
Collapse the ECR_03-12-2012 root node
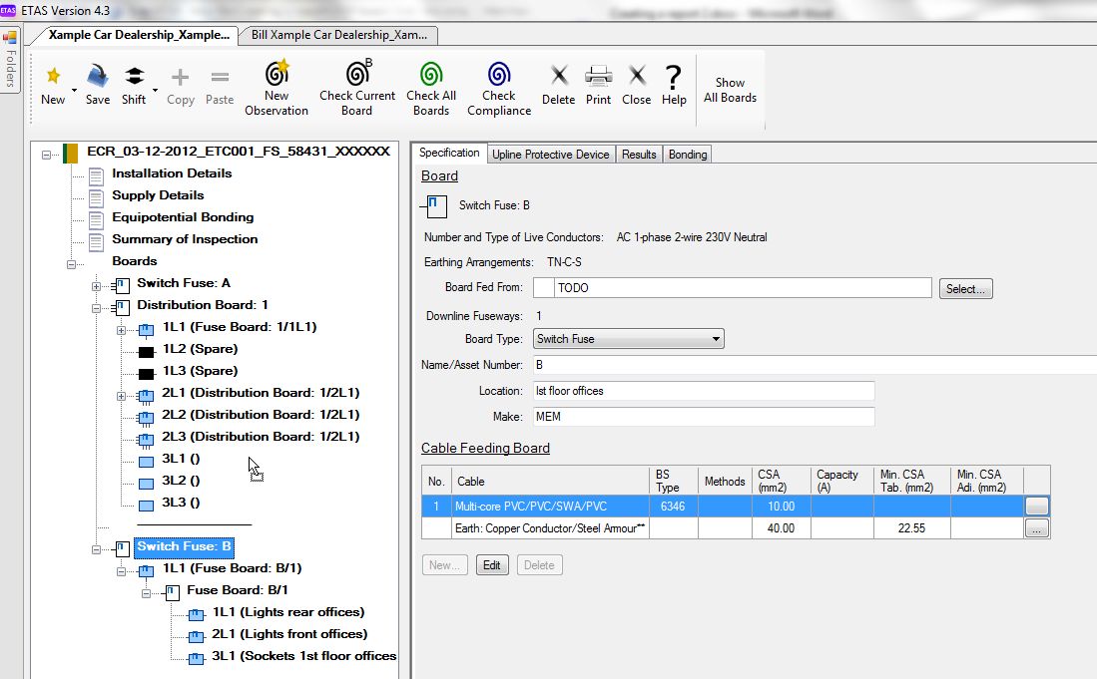(46, 156)
